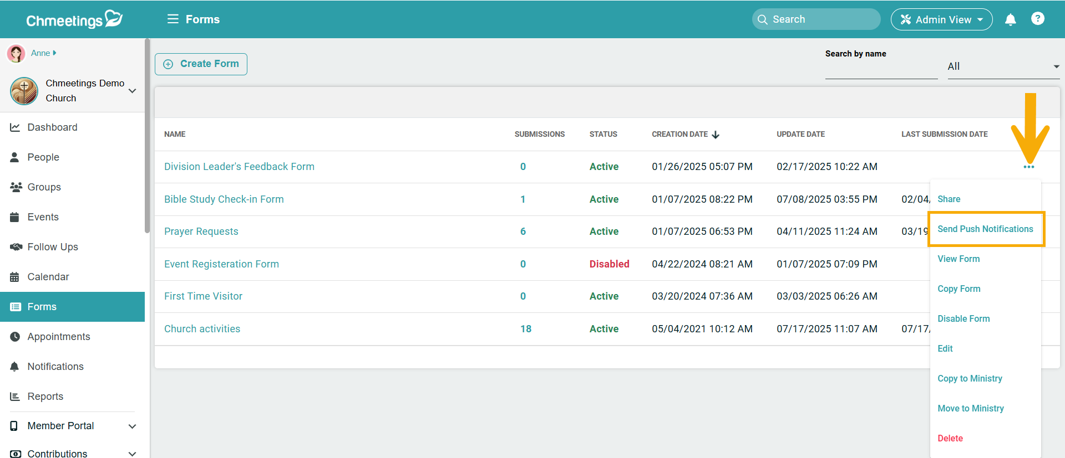Click the Events calendar icon

15,217
